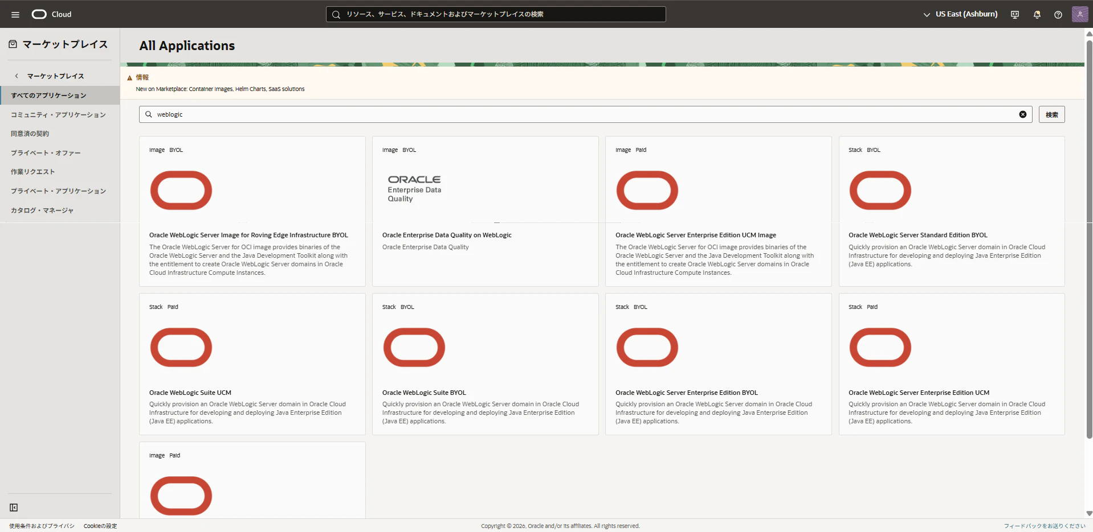
Task: Open the WebLogic Suite BYOL logo
Action: (x=414, y=347)
